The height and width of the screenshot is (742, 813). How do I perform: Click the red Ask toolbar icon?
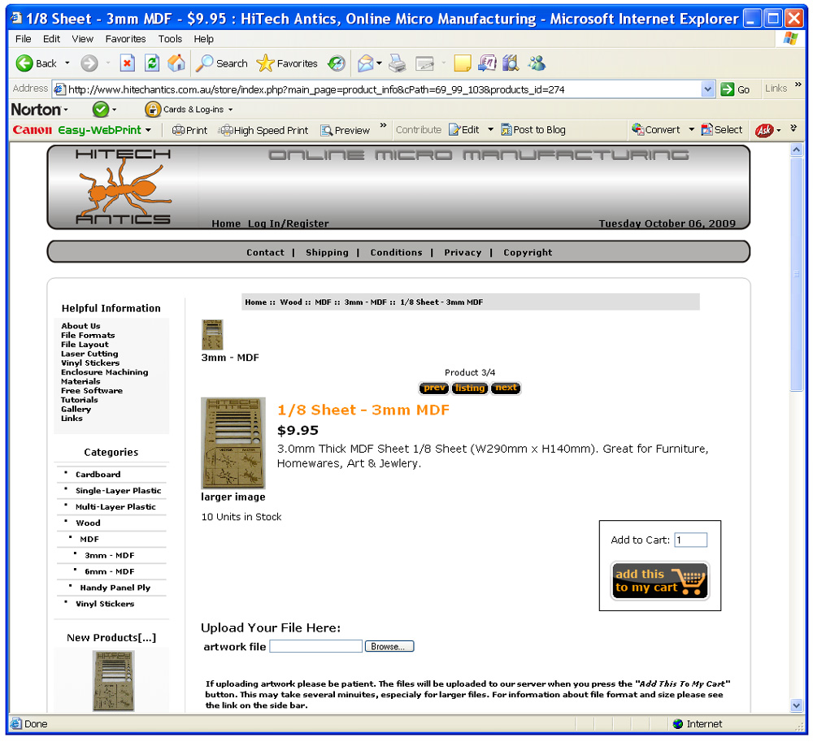pos(764,130)
